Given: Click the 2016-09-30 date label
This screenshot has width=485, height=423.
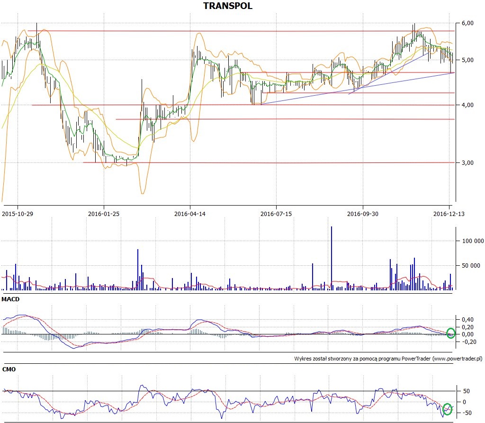Looking at the screenshot, I should [362, 214].
